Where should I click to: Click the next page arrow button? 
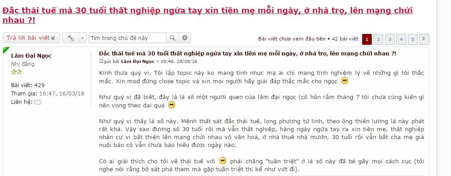pyautogui.click(x=424, y=39)
